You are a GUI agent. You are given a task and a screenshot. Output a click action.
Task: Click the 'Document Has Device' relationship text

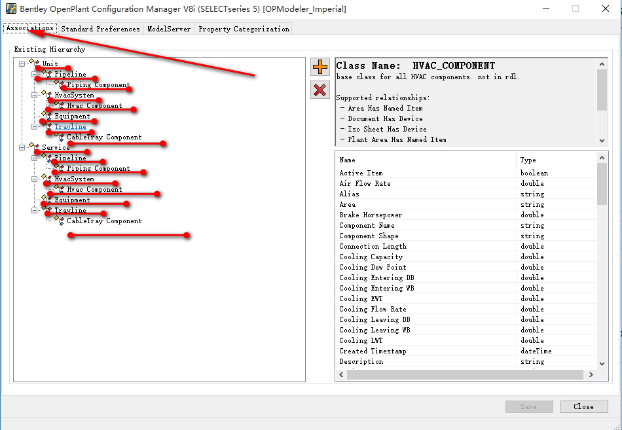click(x=385, y=118)
